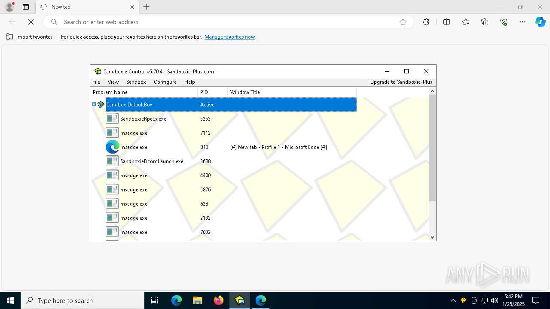This screenshot has width=550, height=309.
Task: Click the taskbar search box
Action: pos(82,300)
